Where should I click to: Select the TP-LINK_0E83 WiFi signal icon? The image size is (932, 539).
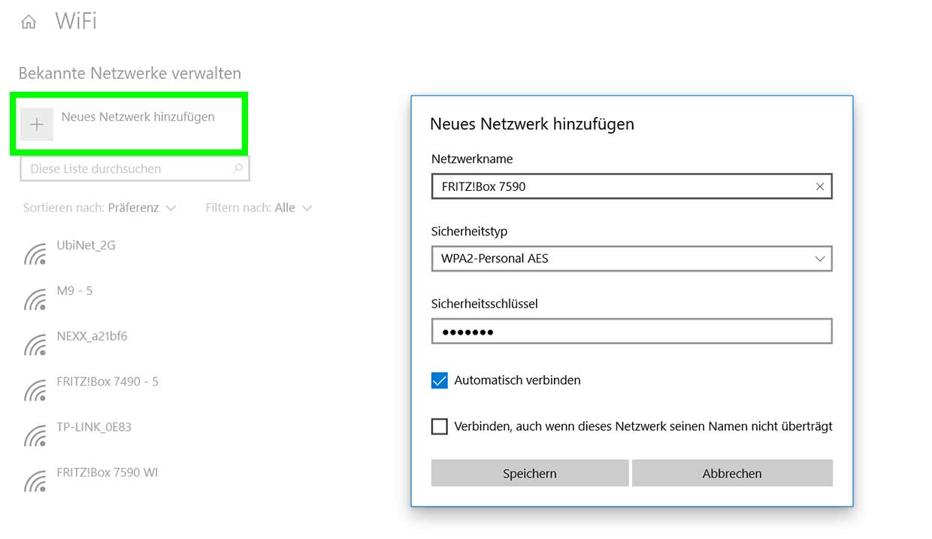(35, 436)
